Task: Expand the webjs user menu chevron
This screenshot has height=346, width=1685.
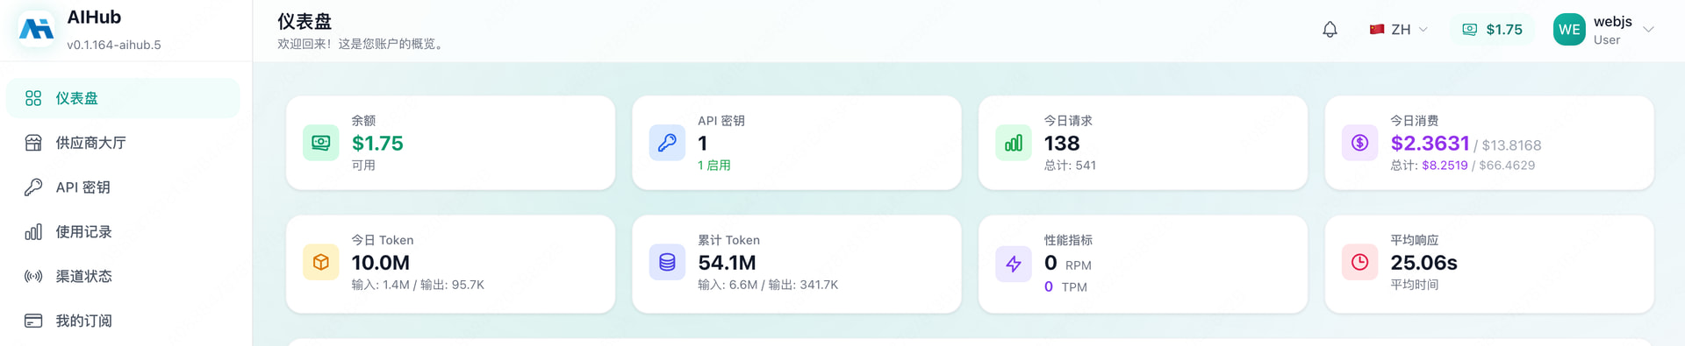Action: point(1648,30)
